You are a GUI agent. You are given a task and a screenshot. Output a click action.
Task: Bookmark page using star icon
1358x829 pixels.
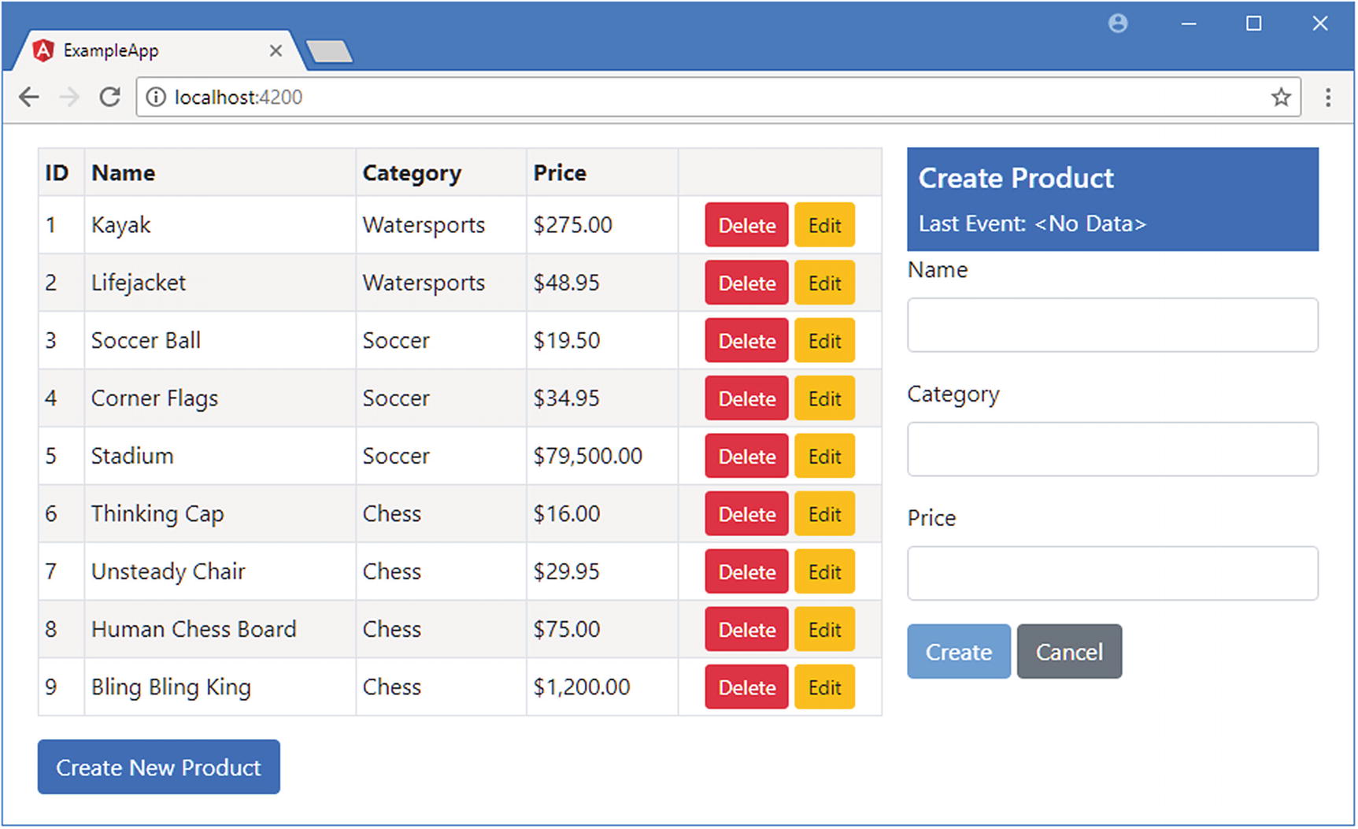(x=1281, y=97)
